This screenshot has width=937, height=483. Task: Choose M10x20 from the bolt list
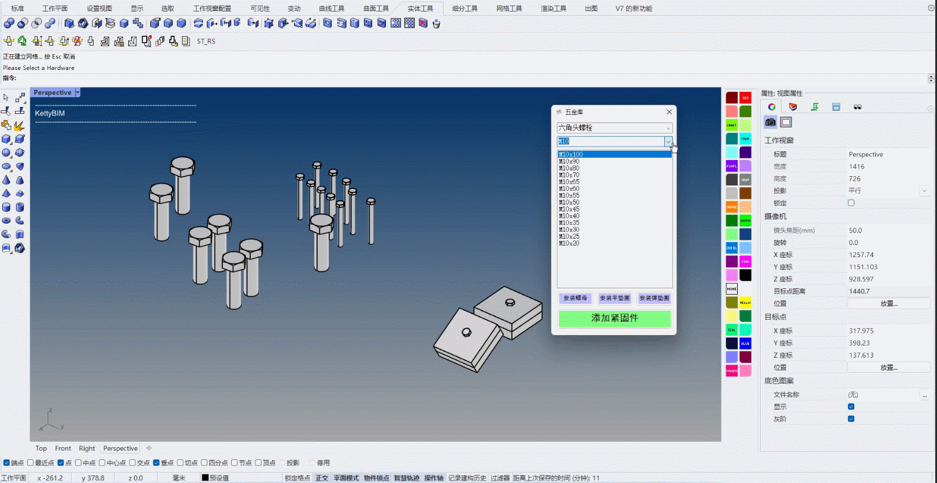click(x=615, y=243)
